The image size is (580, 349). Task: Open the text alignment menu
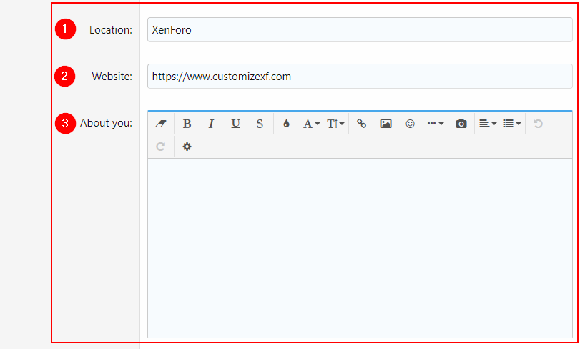(487, 124)
